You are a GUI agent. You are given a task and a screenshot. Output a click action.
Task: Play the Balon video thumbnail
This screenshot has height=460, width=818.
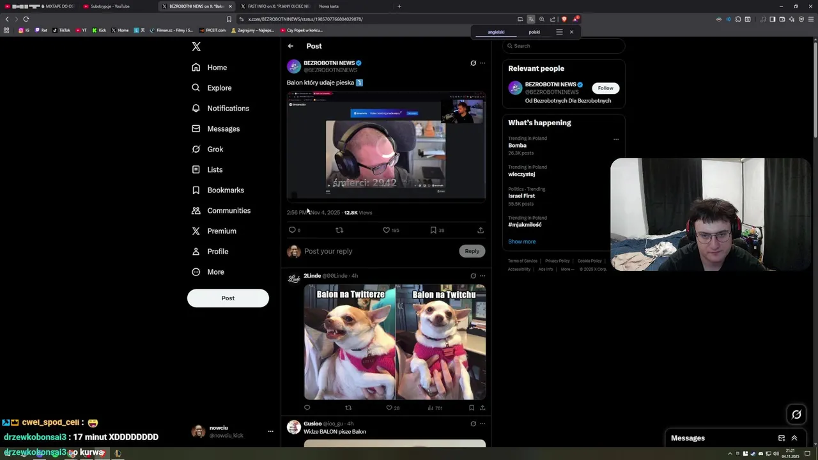tap(386, 146)
